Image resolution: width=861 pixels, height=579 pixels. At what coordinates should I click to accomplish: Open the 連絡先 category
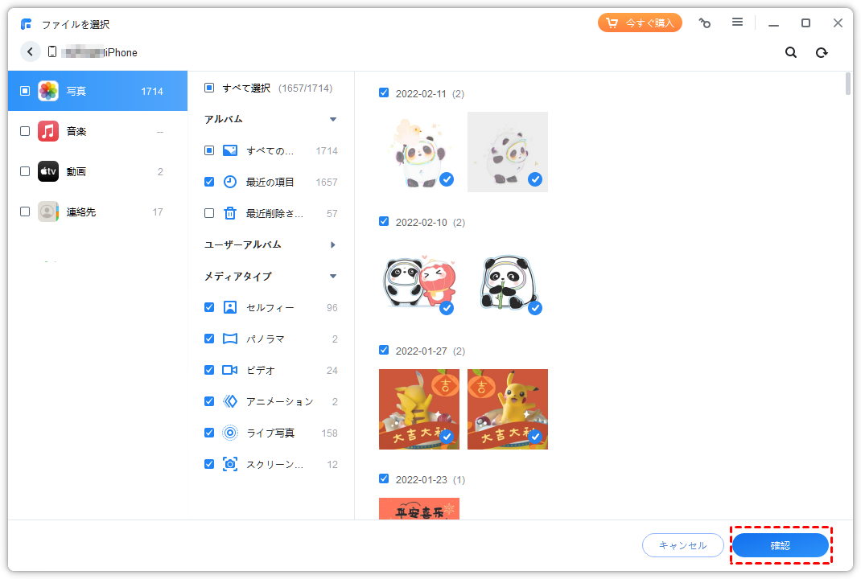[80, 211]
